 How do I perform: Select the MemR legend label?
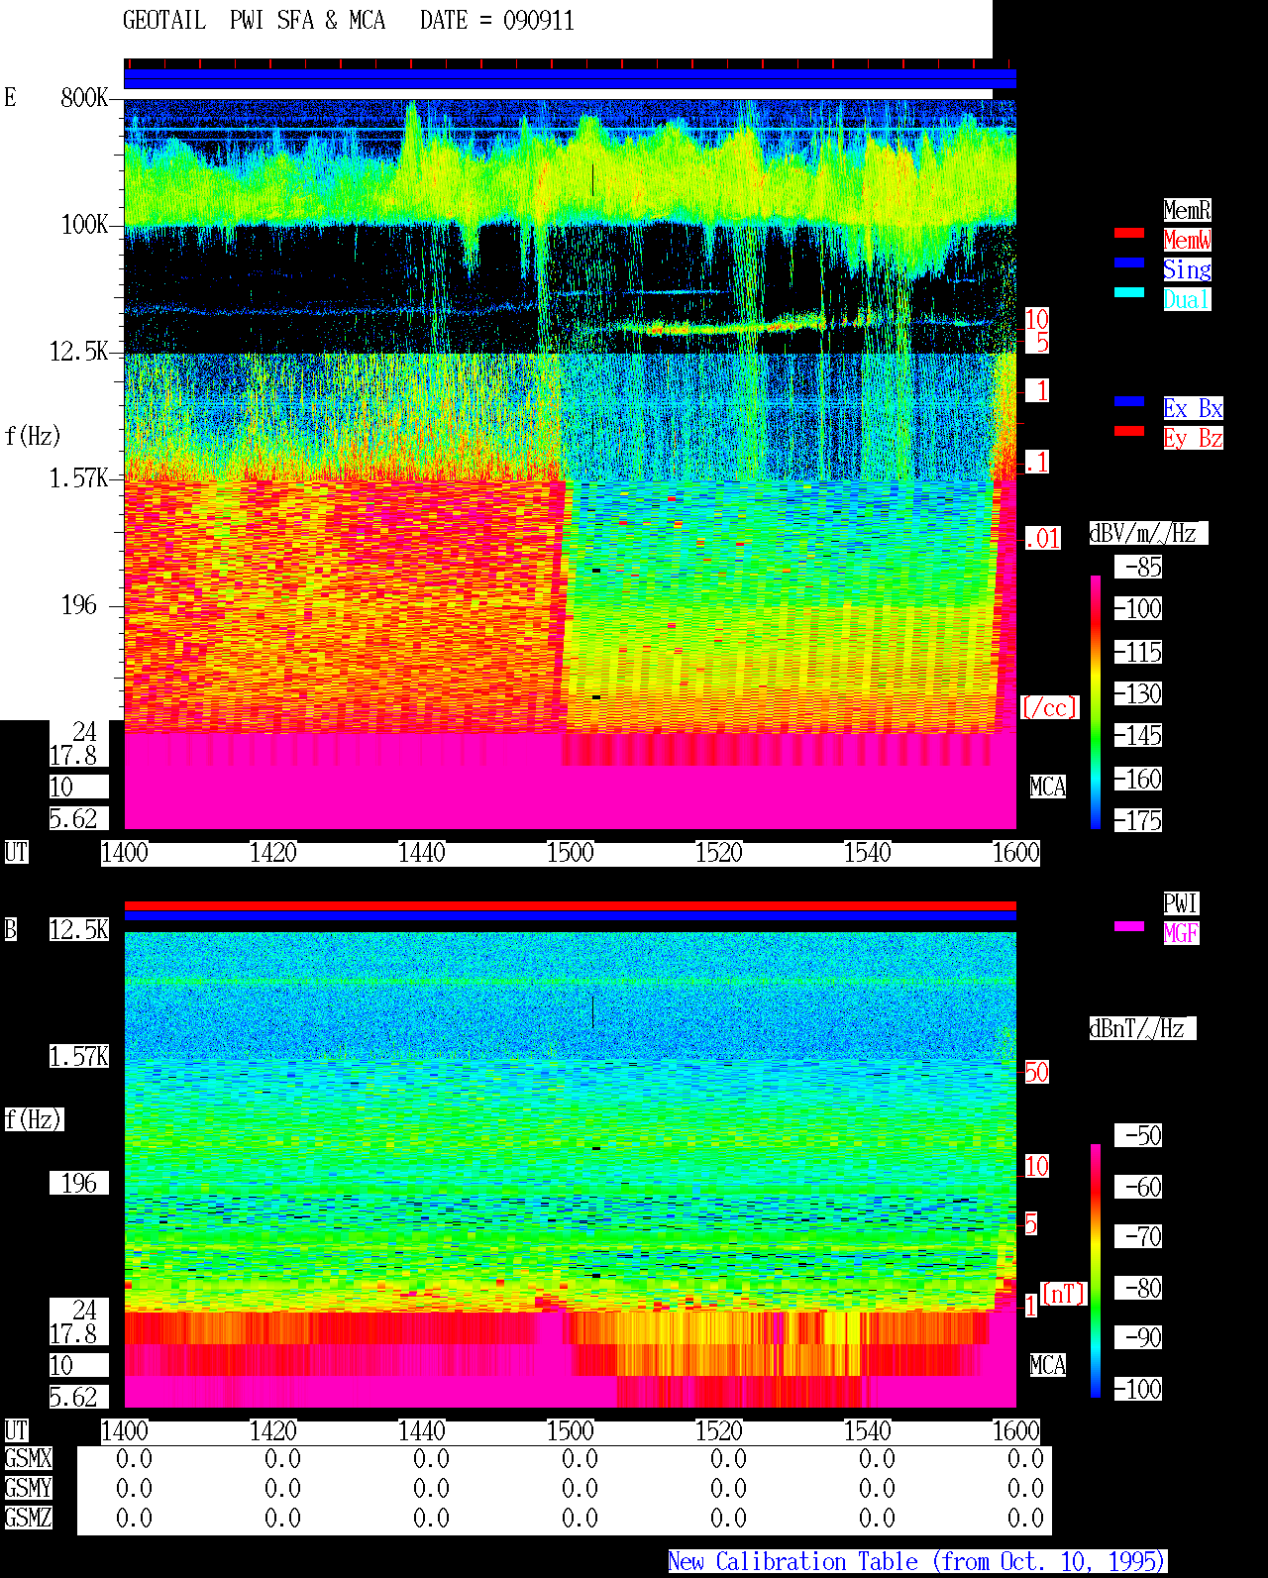click(1187, 210)
